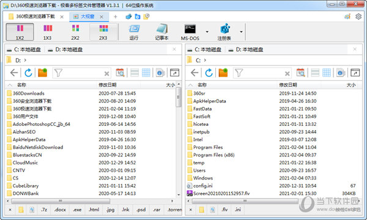The image size is (367, 220).
Task: Show file info in the left pane
Action: pyautogui.click(x=160, y=73)
